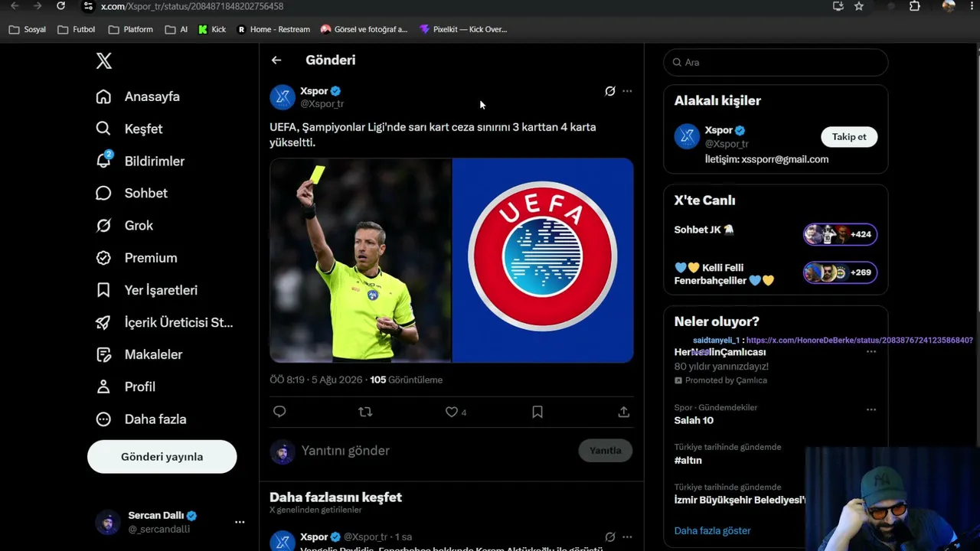The height and width of the screenshot is (551, 980).
Task: Click the browser forward arrow
Action: pos(37,6)
